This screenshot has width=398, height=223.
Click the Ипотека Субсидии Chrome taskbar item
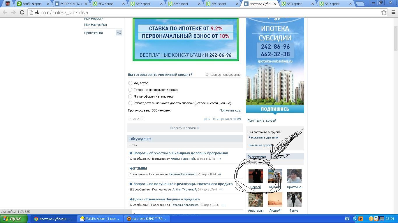tap(54, 219)
